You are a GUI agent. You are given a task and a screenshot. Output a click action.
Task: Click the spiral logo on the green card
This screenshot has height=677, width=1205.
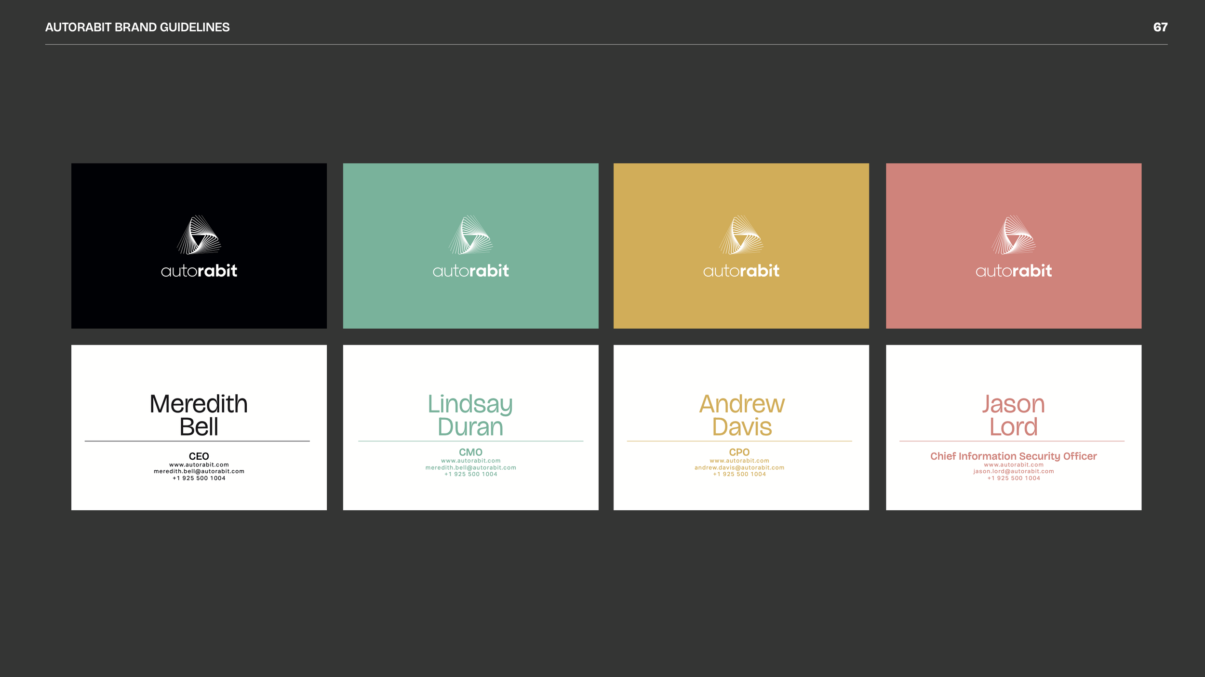[470, 235]
